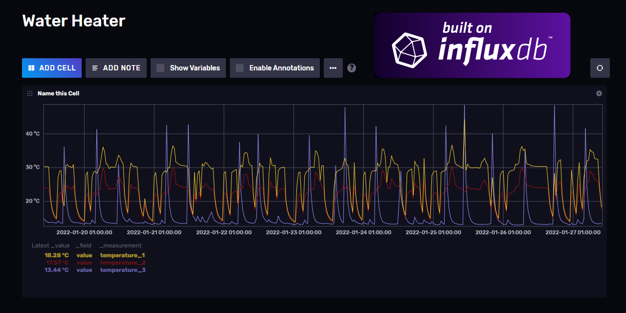626x313 pixels.
Task: Open the 'built on influxdb' badge link
Action: [x=472, y=45]
